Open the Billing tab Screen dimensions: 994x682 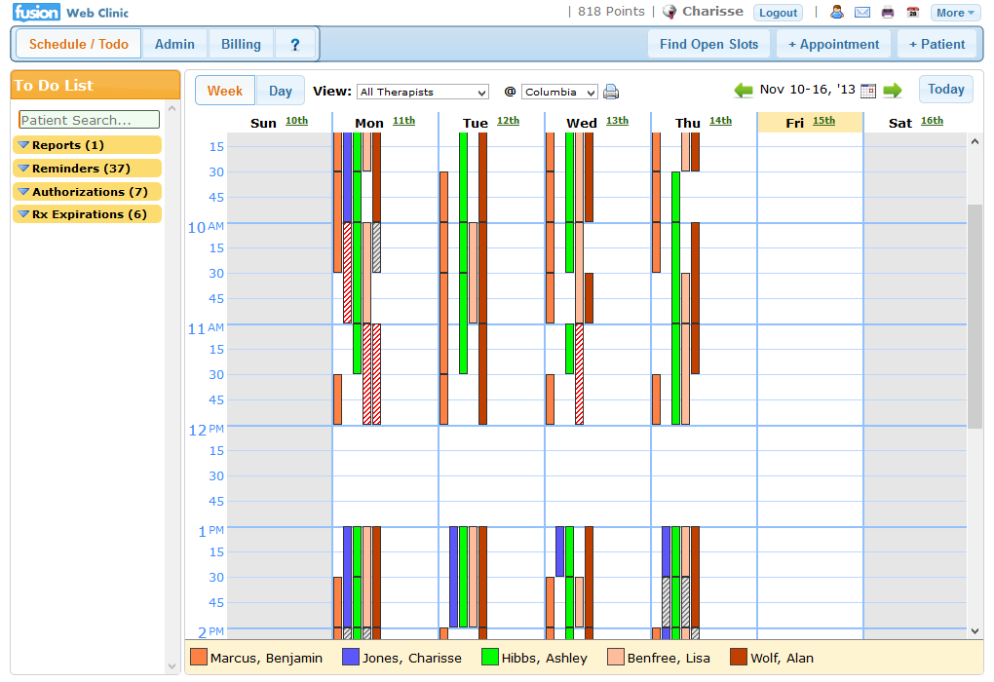click(241, 44)
